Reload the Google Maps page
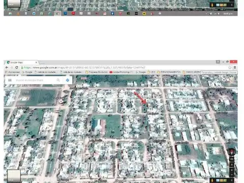 [17, 68]
